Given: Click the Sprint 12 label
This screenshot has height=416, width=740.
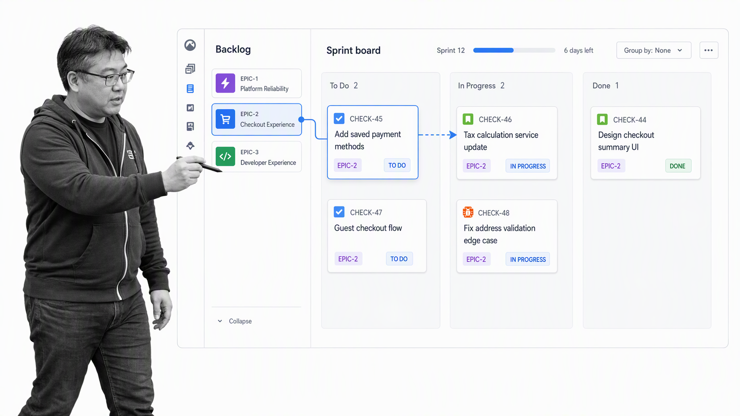Looking at the screenshot, I should 451,50.
